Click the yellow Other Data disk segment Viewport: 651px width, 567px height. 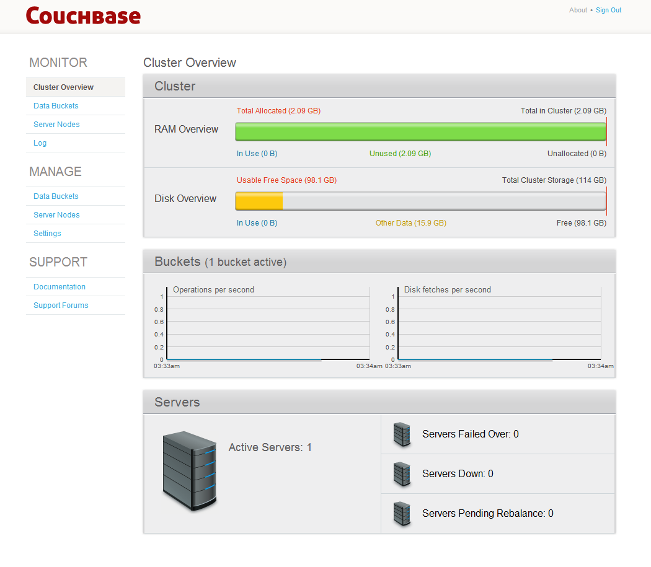tap(259, 201)
